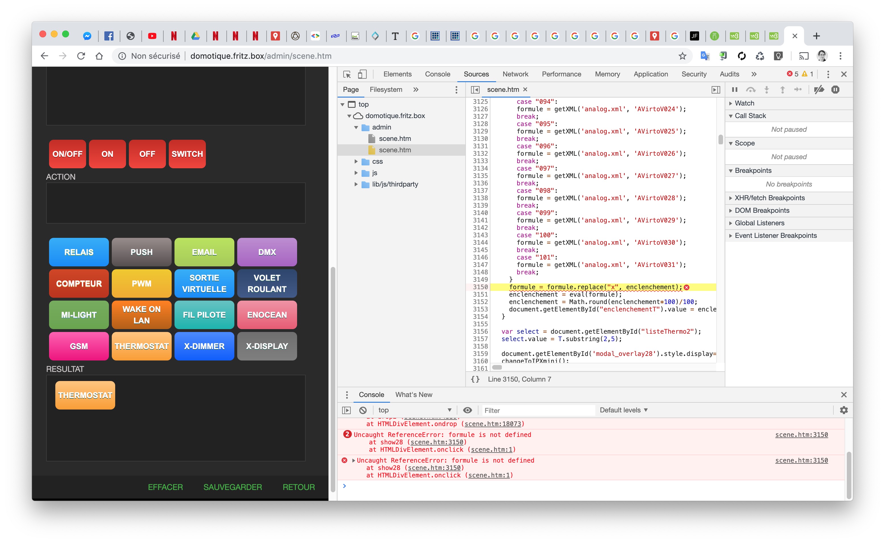Expand the css folder
The width and height of the screenshot is (885, 543).
click(x=356, y=161)
